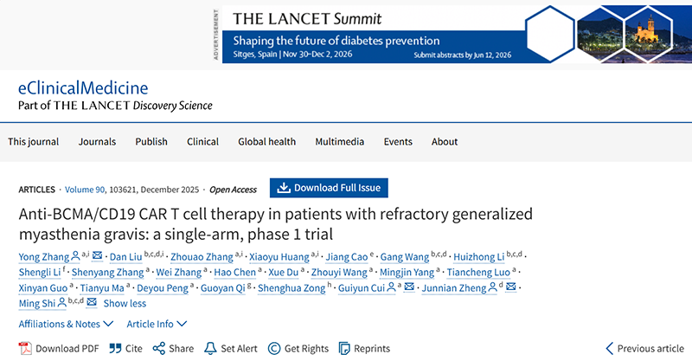Screen dimensions: 692x361
Task: Click the Reprints document icon
Action: 346,348
